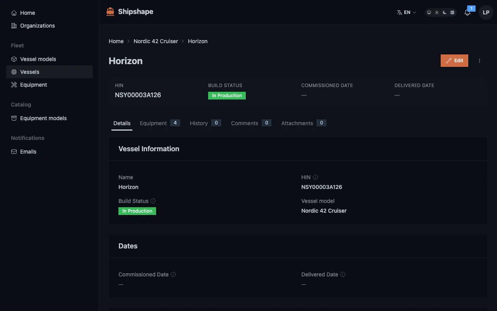Select the Equipment wrench icon
This screenshot has height=311, width=497.
pyautogui.click(x=14, y=85)
